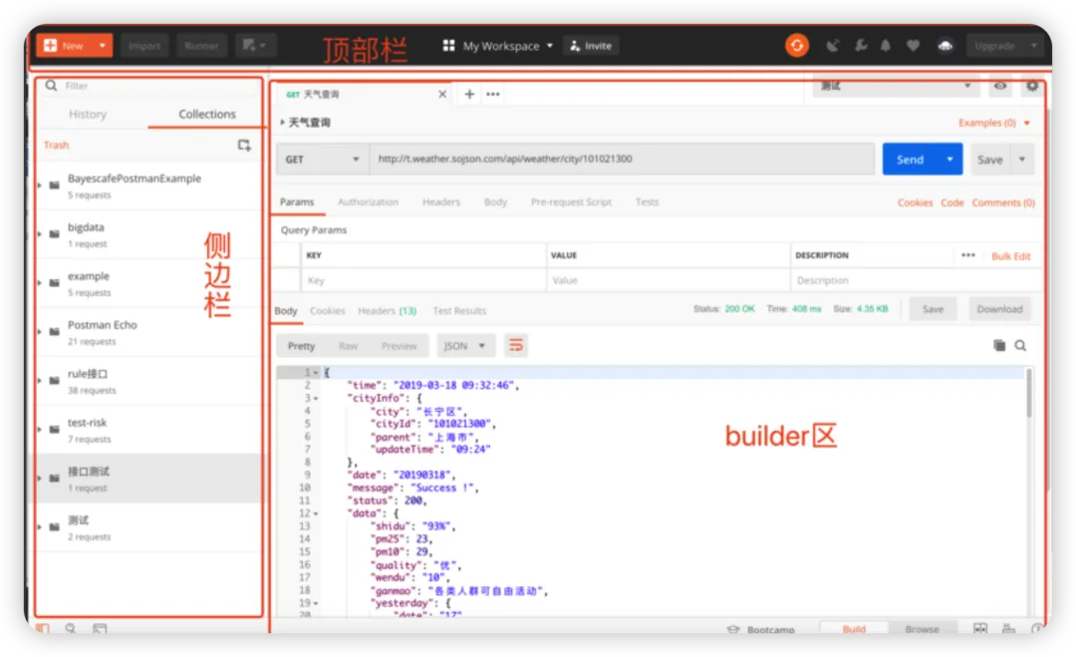
Task: Click the request URL field
Action: coord(622,160)
